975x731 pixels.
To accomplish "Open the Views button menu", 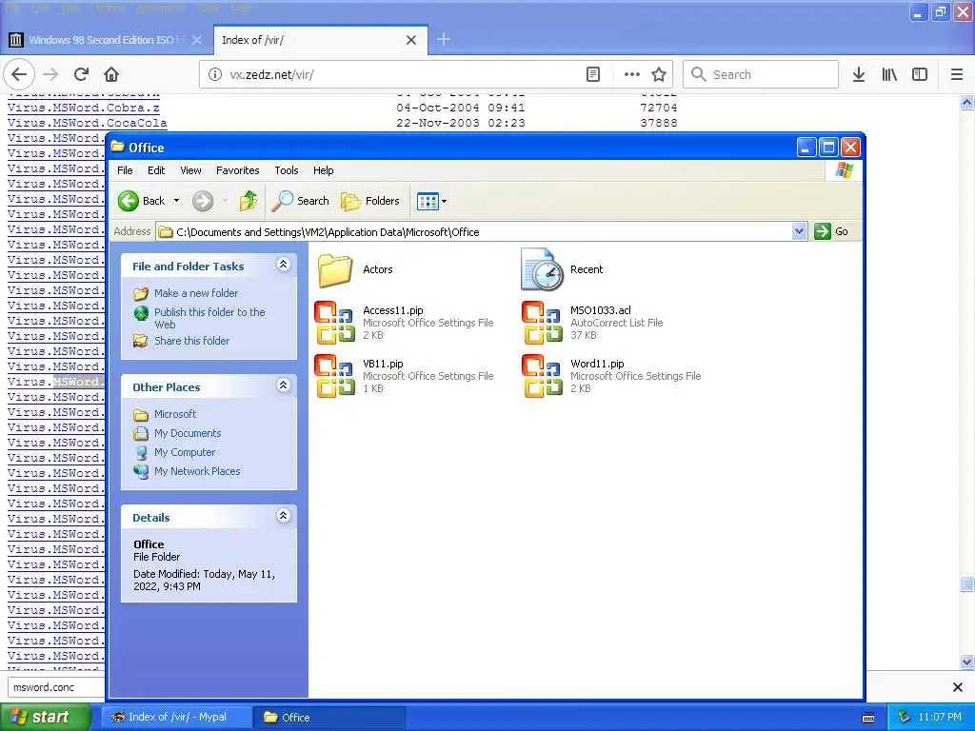I will [431, 201].
